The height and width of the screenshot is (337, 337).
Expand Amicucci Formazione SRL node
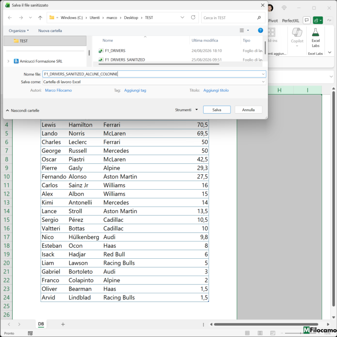pos(8,61)
